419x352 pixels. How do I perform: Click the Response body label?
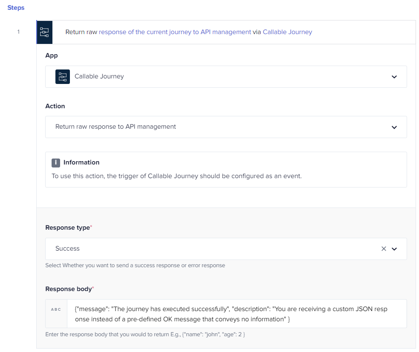pyautogui.click(x=69, y=289)
